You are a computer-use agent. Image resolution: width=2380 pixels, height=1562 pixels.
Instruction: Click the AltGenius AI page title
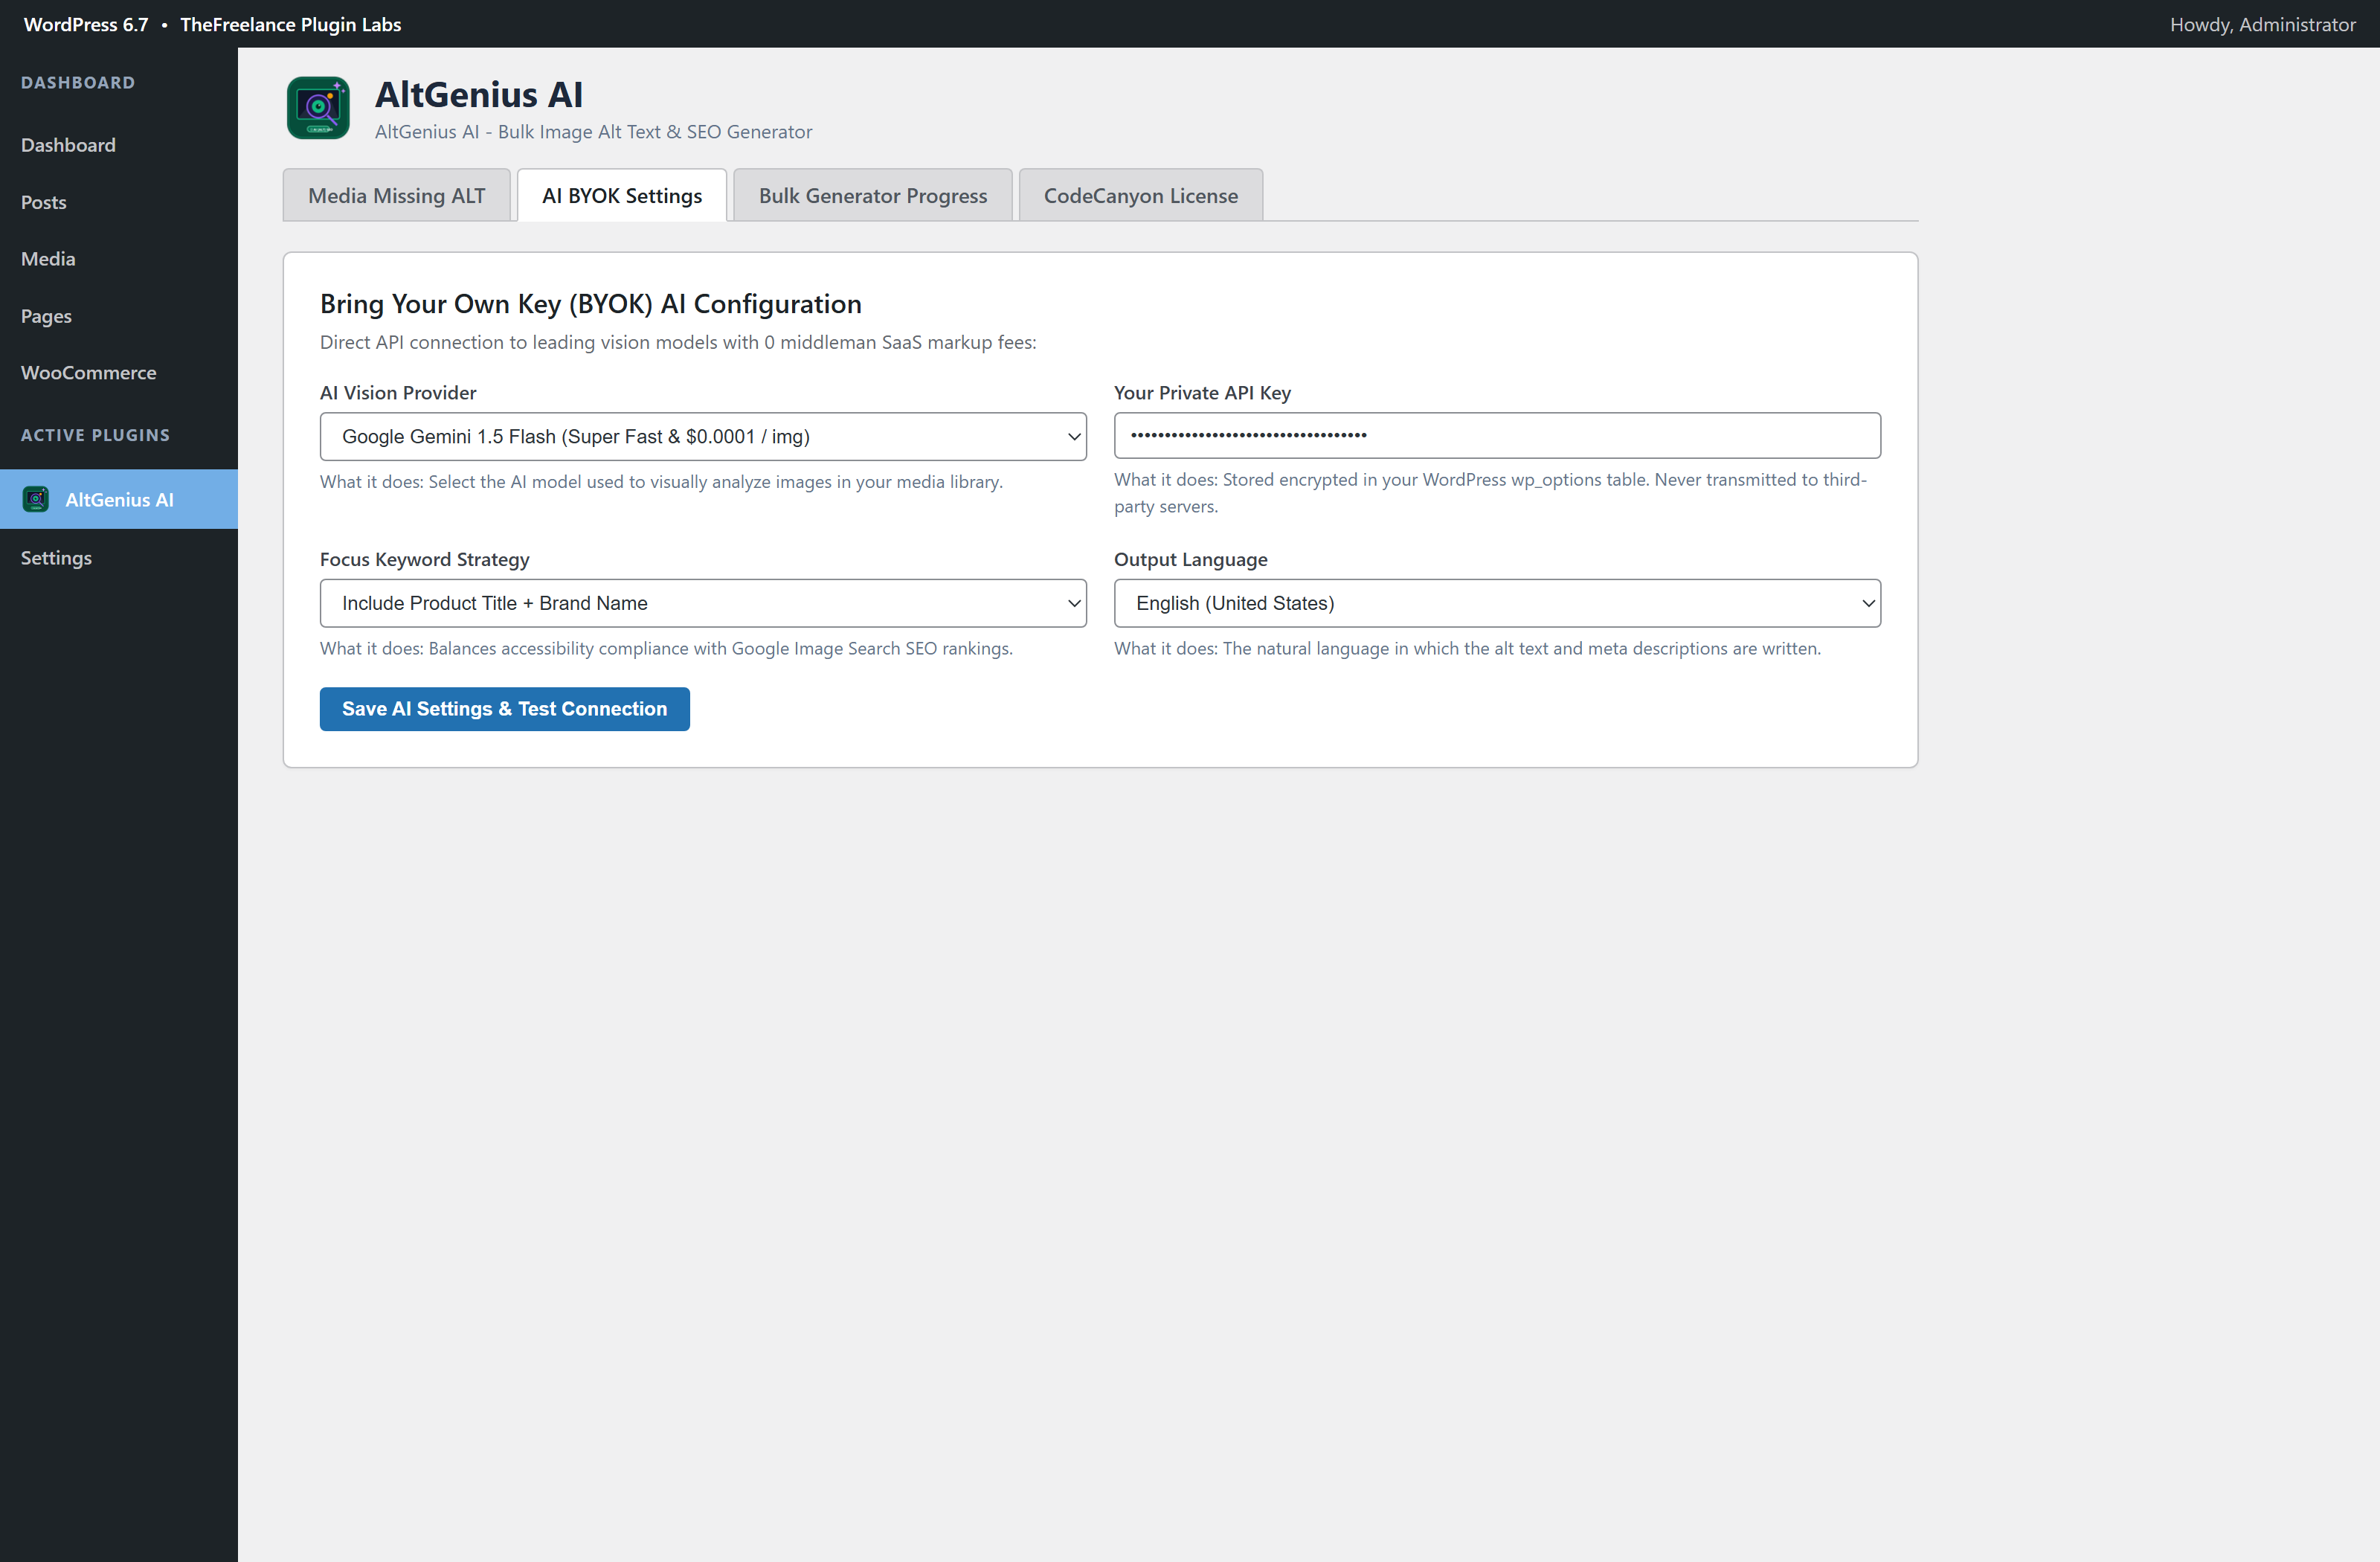[479, 94]
